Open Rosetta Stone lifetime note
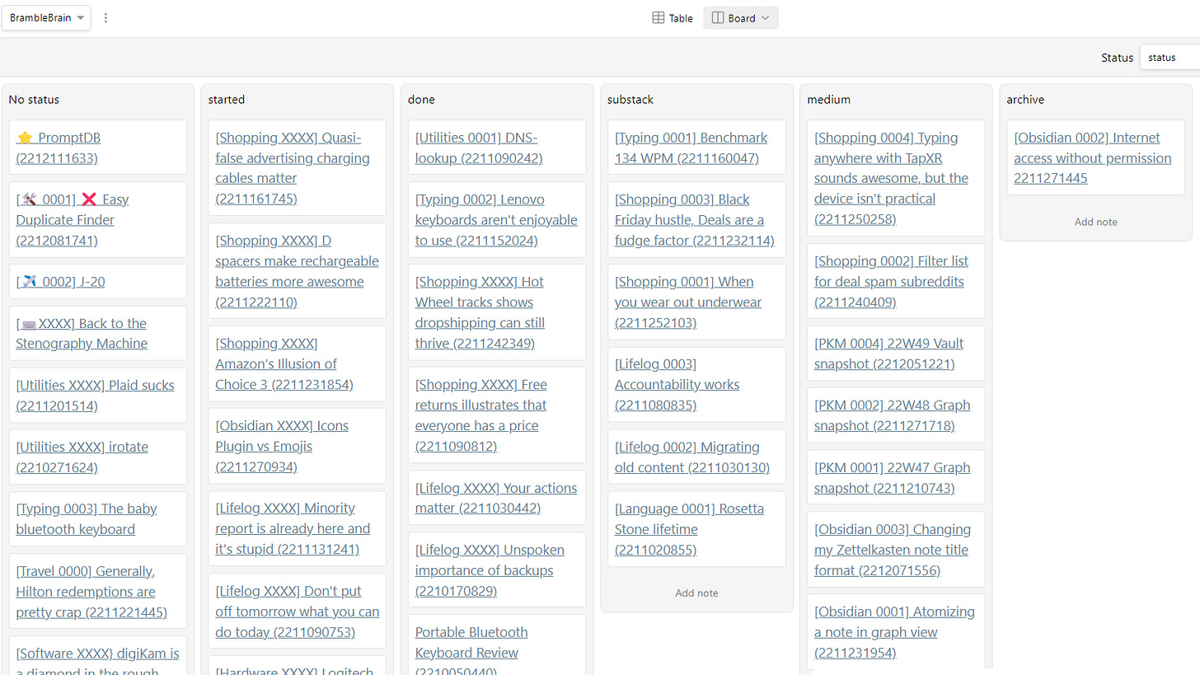Image resolution: width=1200 pixels, height=675 pixels. [696, 529]
